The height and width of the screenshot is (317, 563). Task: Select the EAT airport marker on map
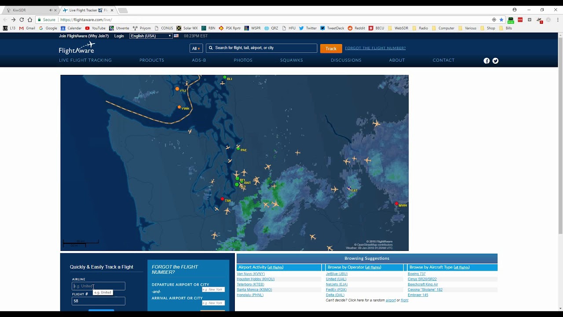pos(349,189)
